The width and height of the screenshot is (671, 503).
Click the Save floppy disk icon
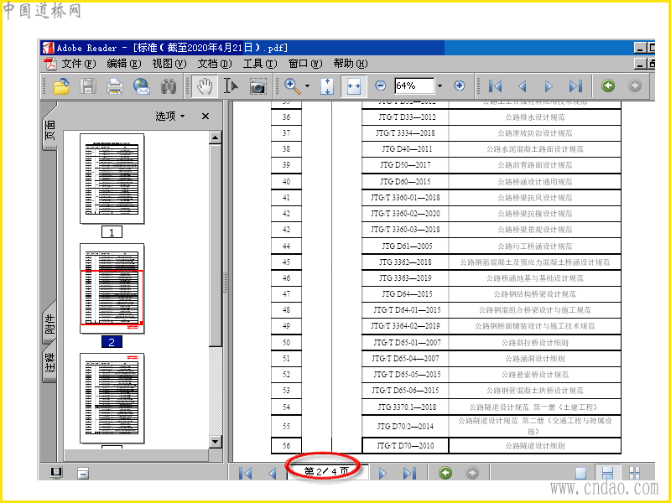click(88, 86)
